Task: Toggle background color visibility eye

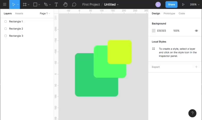Action: coord(196,31)
